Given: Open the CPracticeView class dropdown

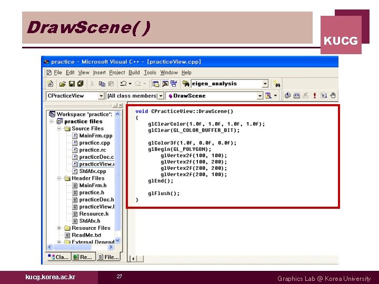Looking at the screenshot, I should pos(101,96).
